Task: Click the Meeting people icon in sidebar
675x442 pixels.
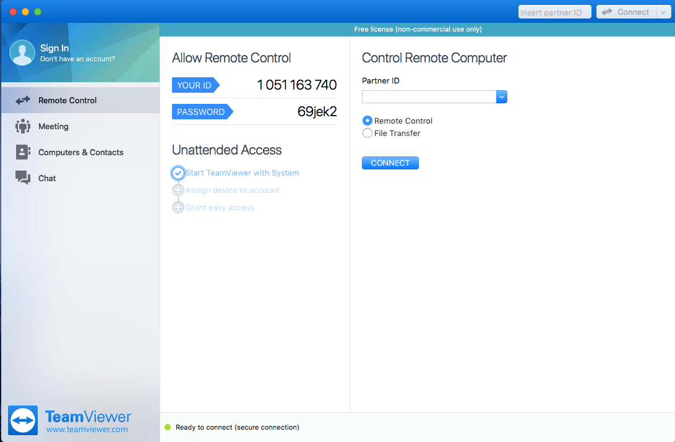Action: click(x=23, y=126)
